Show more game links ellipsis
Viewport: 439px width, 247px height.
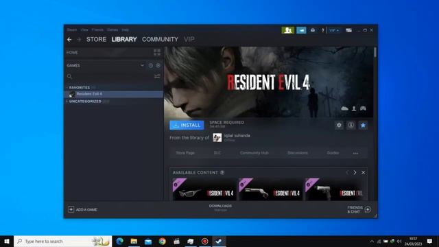click(x=355, y=153)
